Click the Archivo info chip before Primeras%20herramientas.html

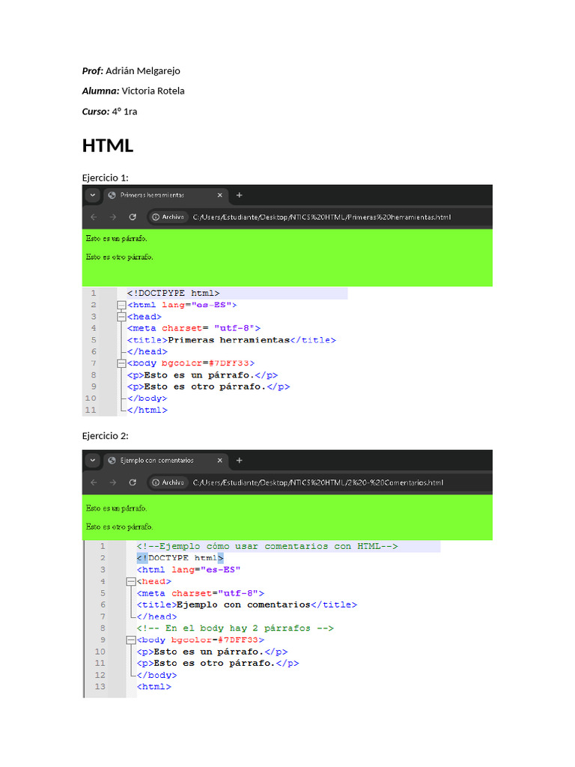[x=168, y=216]
